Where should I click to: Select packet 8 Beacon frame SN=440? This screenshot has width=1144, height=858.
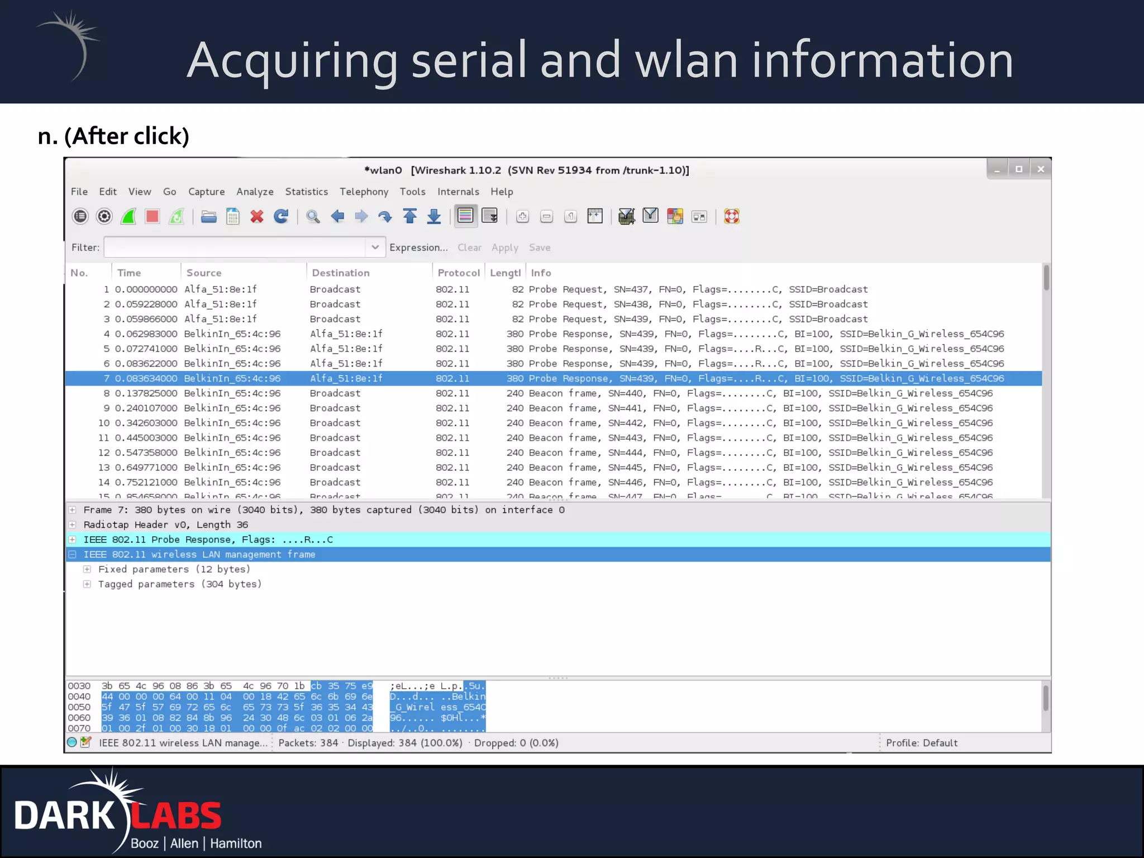pos(553,393)
